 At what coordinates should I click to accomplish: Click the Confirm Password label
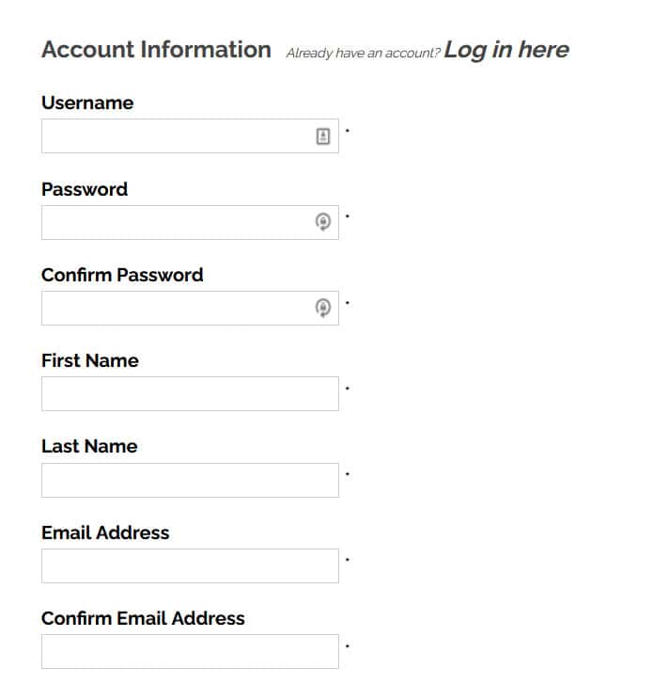point(122,275)
